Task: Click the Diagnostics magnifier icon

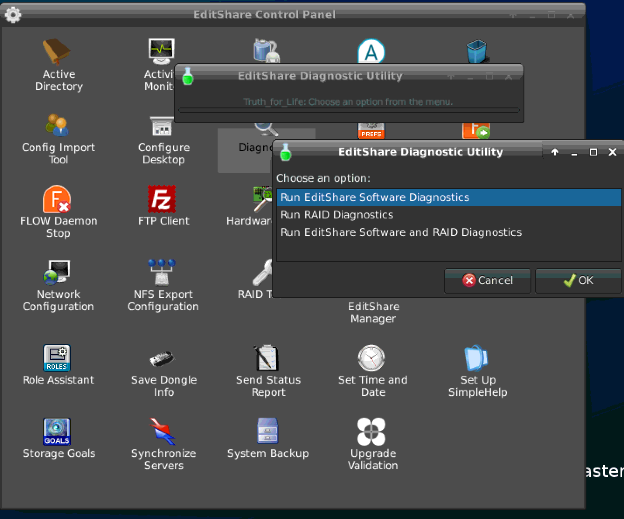Action: pos(266,130)
